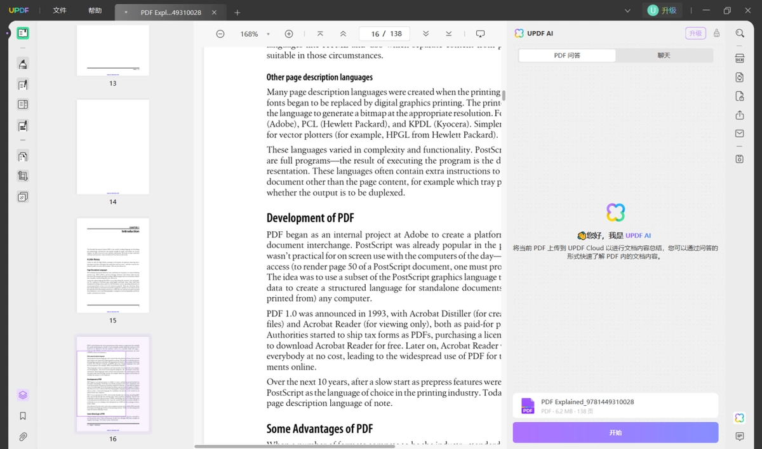Select page 15 thumbnail
The height and width of the screenshot is (449, 762).
click(x=113, y=265)
